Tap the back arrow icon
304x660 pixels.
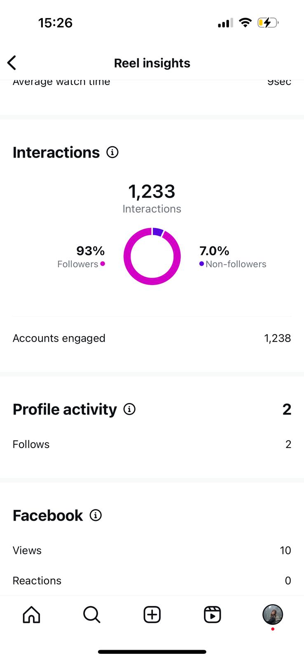(12, 63)
